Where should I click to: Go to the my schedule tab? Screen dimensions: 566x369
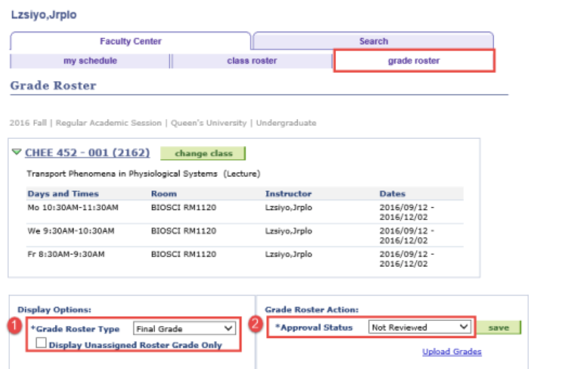click(90, 60)
